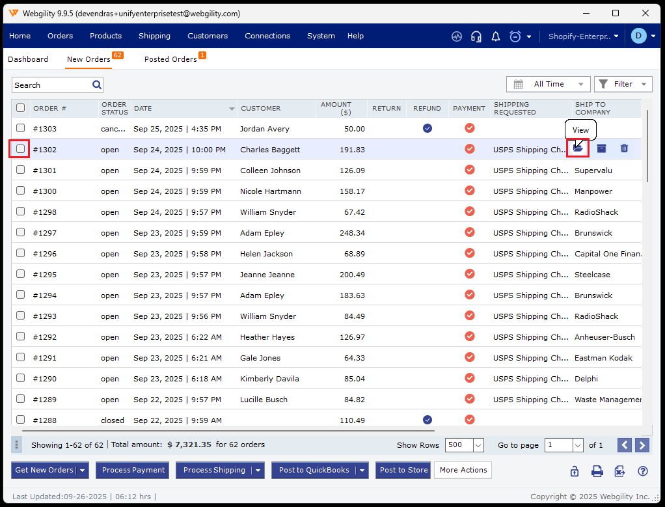Click the More Actions button
Viewport: 665px width, 507px height.
pyautogui.click(x=463, y=470)
